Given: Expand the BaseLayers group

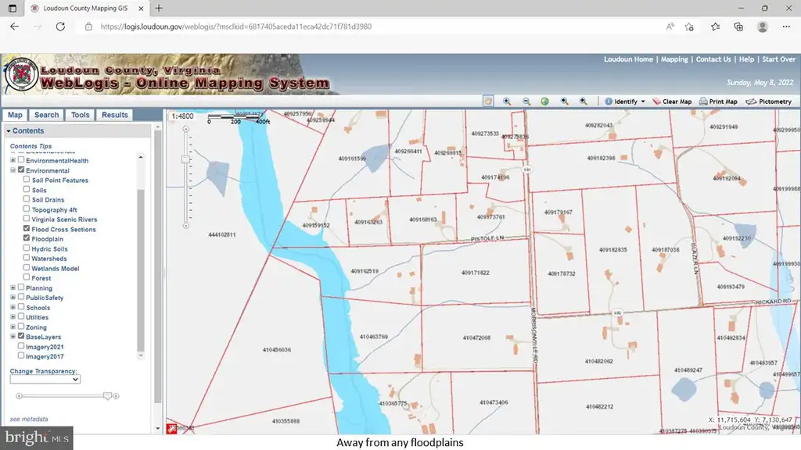Looking at the screenshot, I should pyautogui.click(x=13, y=336).
